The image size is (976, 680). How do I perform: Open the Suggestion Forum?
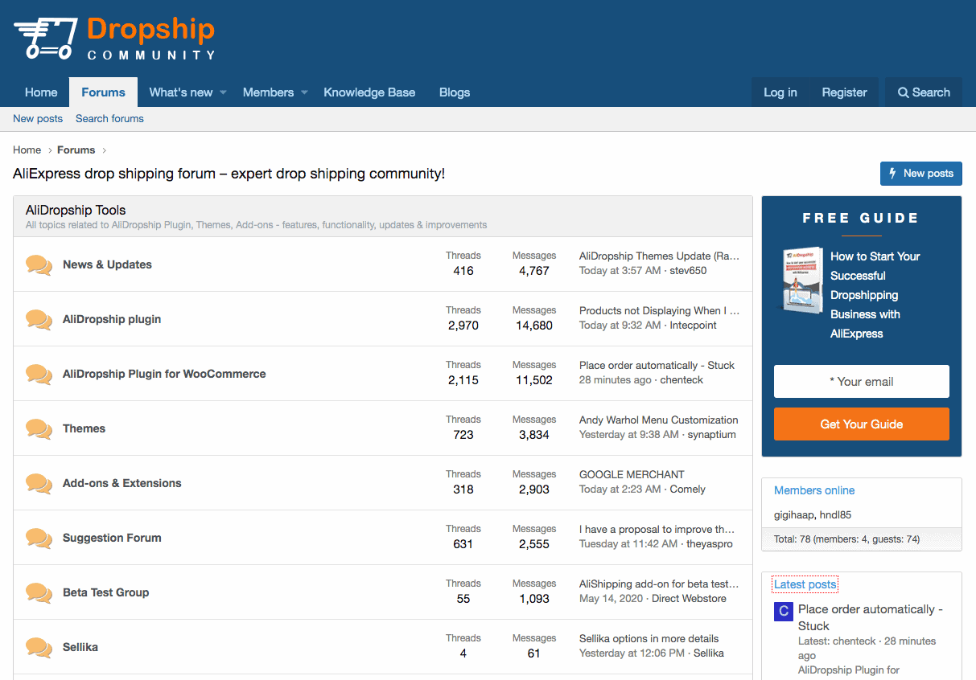pyautogui.click(x=112, y=538)
